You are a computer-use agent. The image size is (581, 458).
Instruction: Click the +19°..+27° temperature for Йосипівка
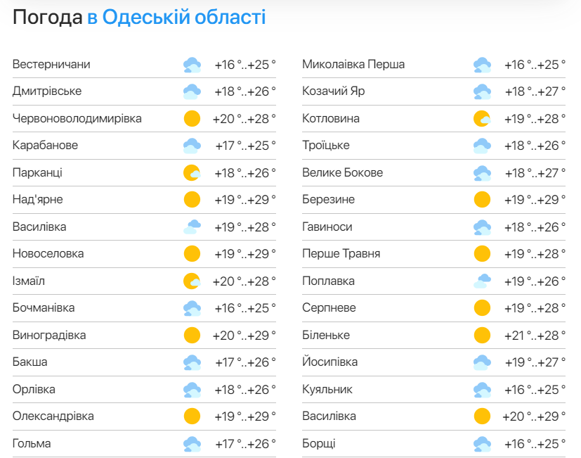pyautogui.click(x=535, y=362)
